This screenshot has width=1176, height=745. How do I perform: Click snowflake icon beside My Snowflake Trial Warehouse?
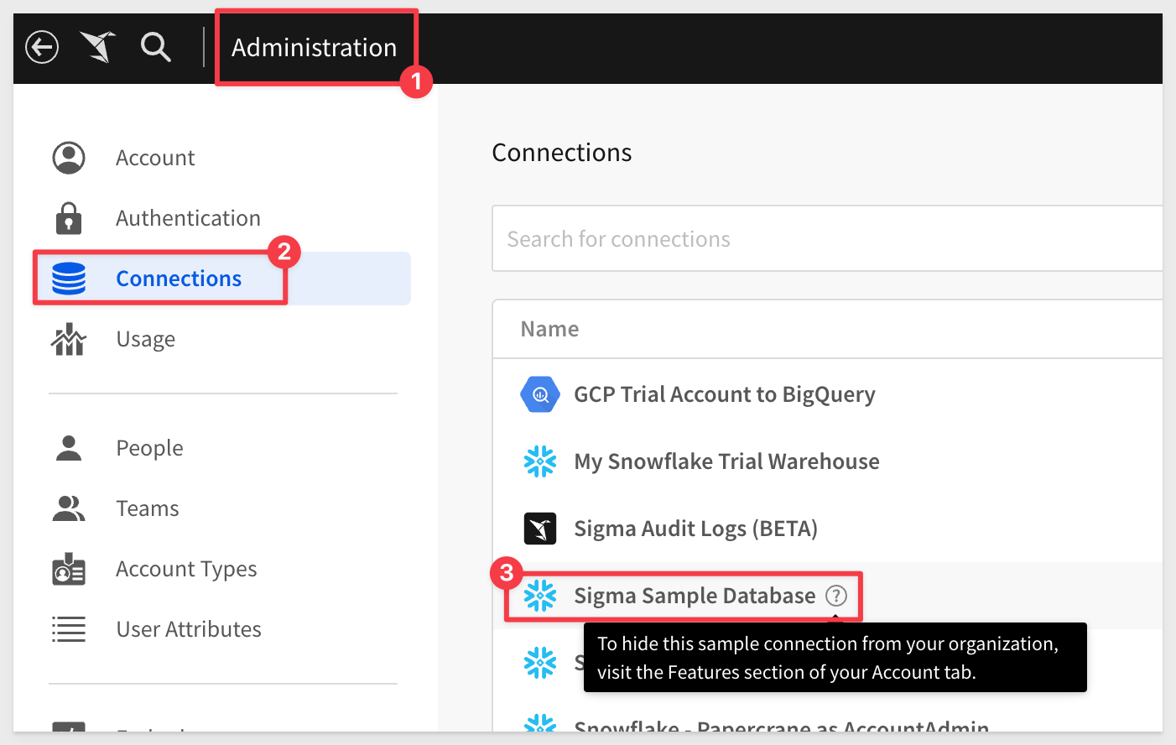(540, 461)
